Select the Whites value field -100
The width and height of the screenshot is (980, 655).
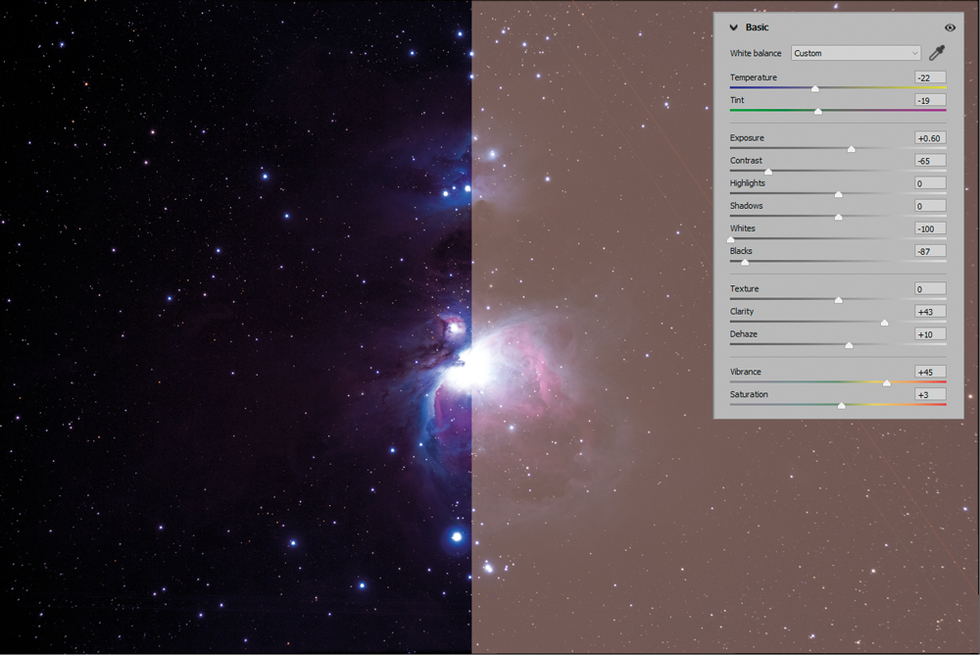pyautogui.click(x=930, y=228)
